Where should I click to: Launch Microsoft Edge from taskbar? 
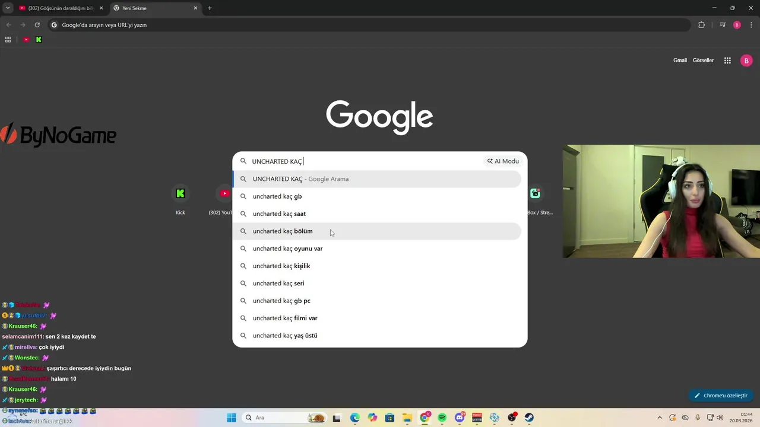pos(354,418)
